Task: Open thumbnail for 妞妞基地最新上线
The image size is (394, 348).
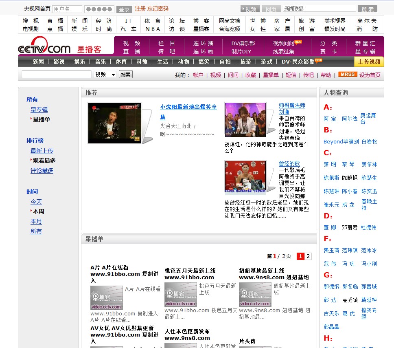Action: point(255,294)
